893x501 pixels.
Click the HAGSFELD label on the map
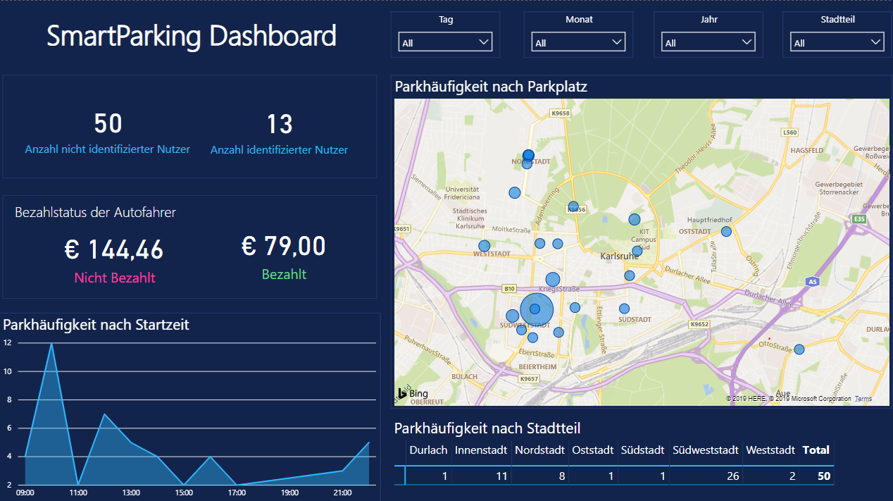click(807, 151)
